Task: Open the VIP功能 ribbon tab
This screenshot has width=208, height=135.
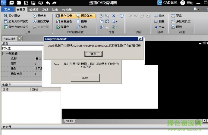Action: point(67,10)
